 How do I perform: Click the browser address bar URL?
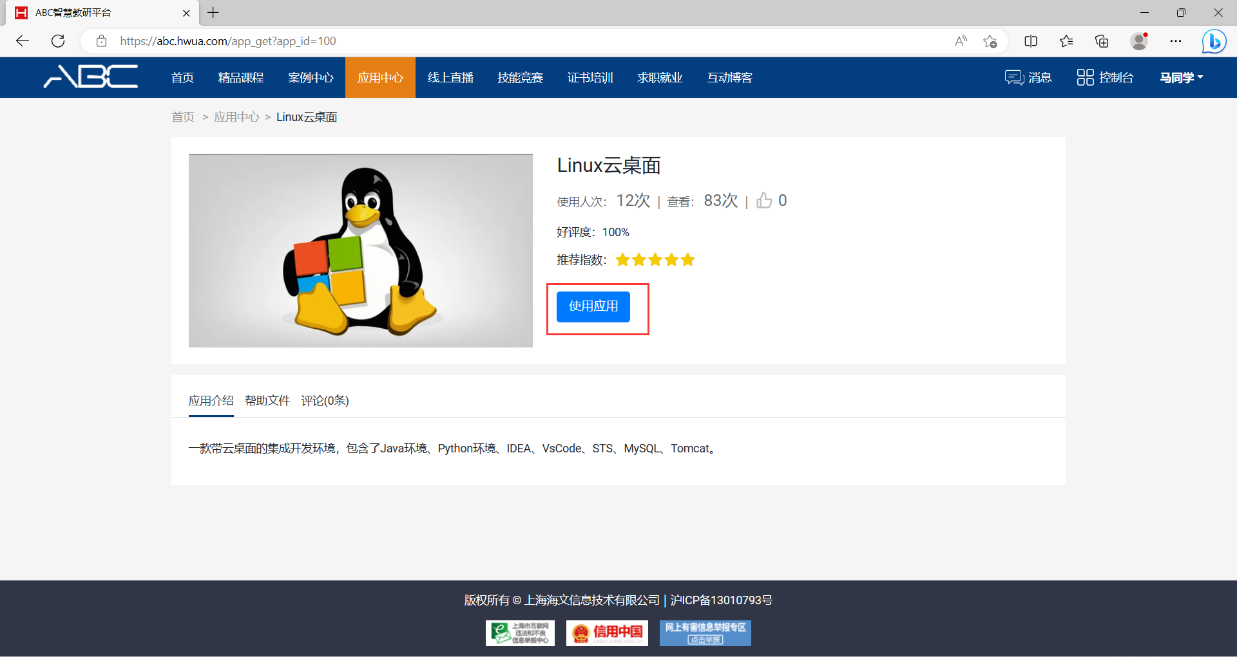[x=228, y=41]
